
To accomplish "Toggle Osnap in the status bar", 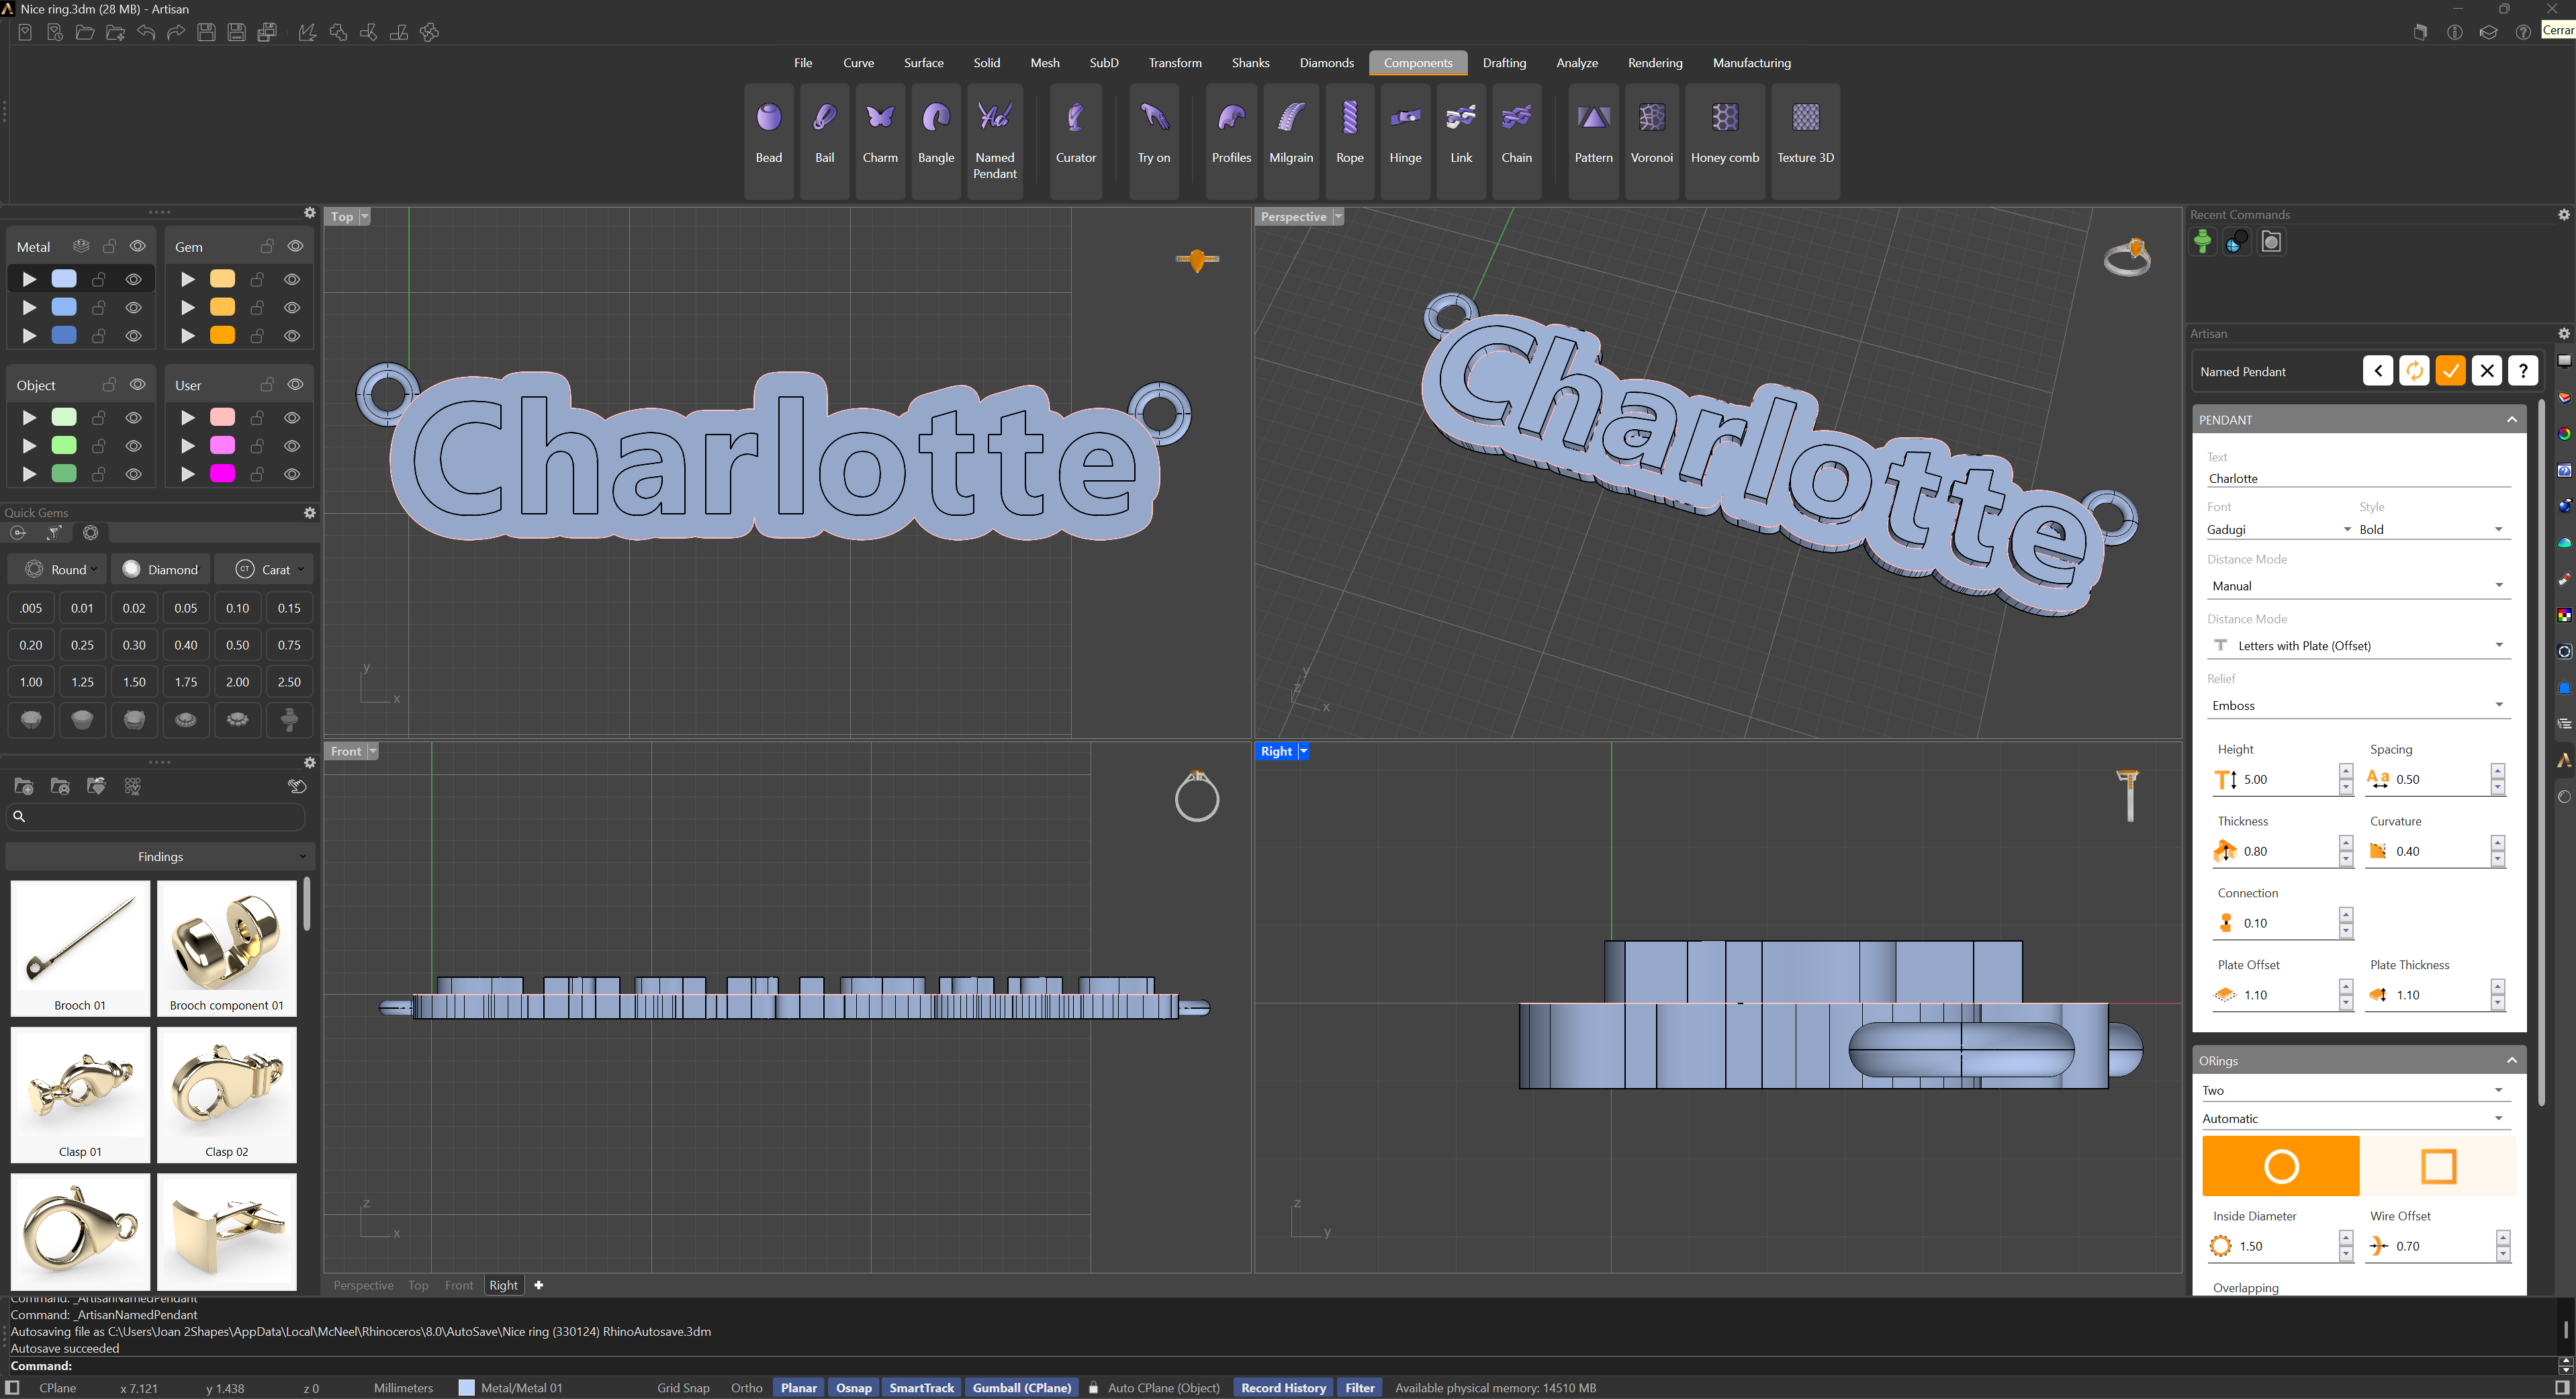I will point(853,1388).
